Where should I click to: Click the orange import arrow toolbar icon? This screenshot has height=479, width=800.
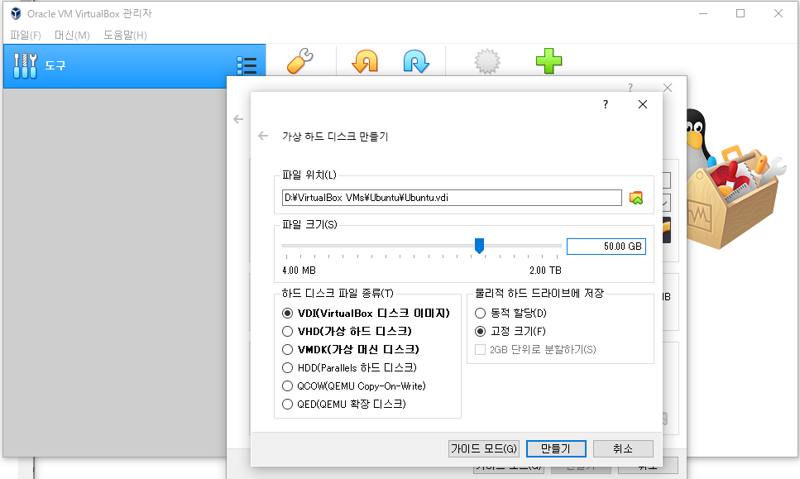click(365, 61)
